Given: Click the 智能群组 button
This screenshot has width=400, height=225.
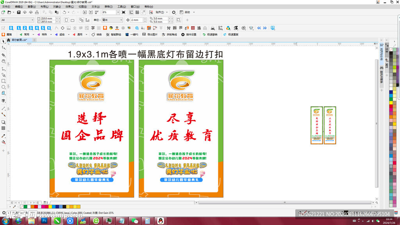Looking at the screenshot, I should point(114,34).
